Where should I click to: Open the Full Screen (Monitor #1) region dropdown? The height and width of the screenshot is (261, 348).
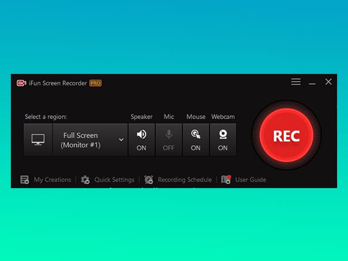click(90, 140)
